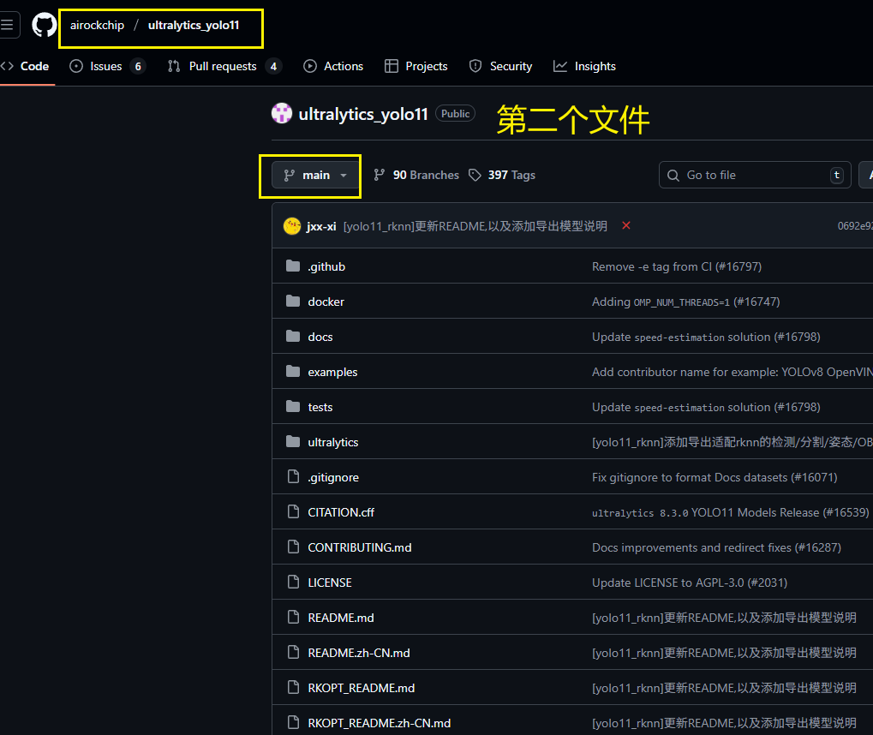Open the Insights tab
Image resolution: width=873 pixels, height=735 pixels.
click(x=584, y=66)
